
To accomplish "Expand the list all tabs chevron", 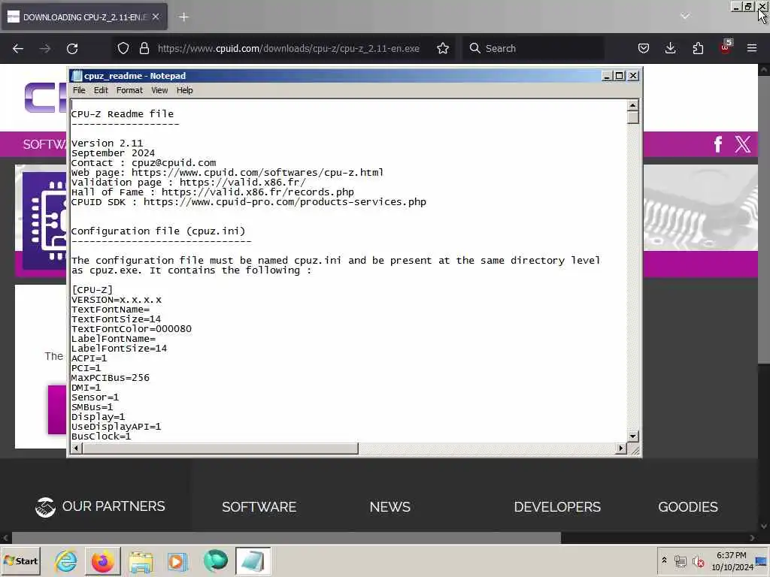I will click(x=685, y=17).
